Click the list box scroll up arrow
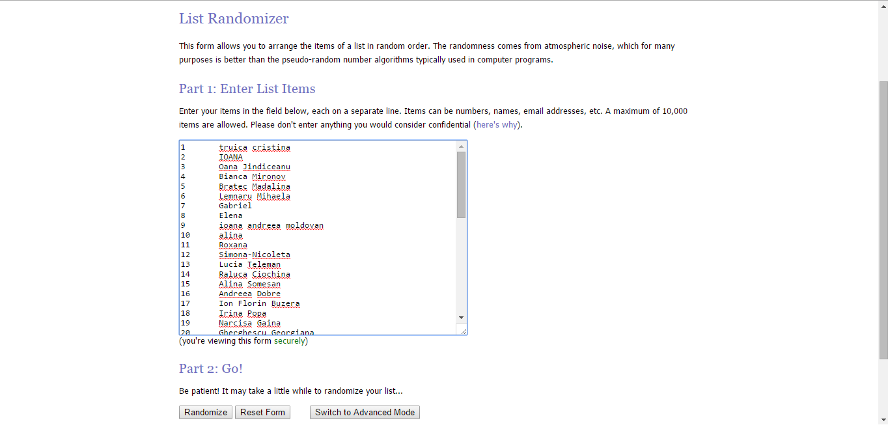This screenshot has height=427, width=888. point(461,146)
